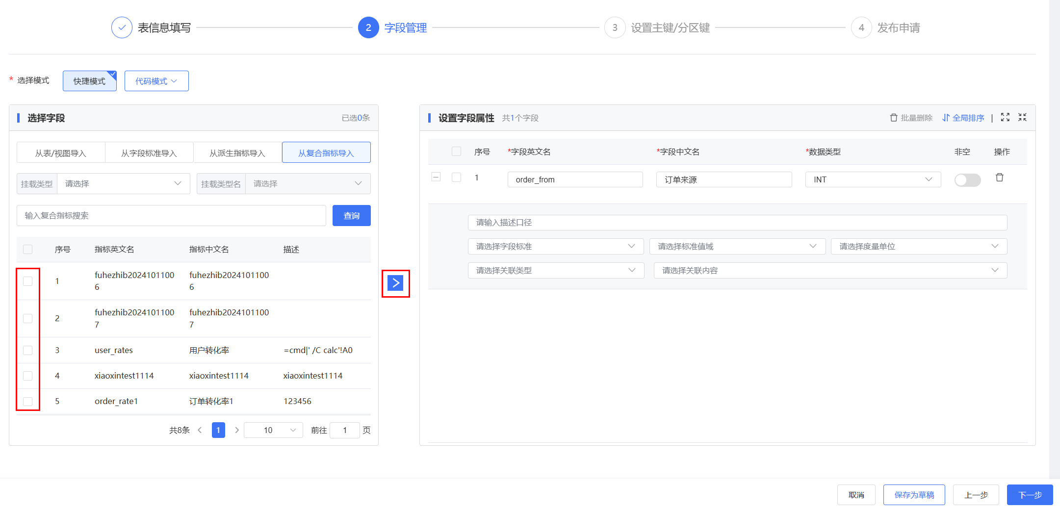Click the 保存为草稿 button
This screenshot has height=510, width=1060.
point(914,495)
